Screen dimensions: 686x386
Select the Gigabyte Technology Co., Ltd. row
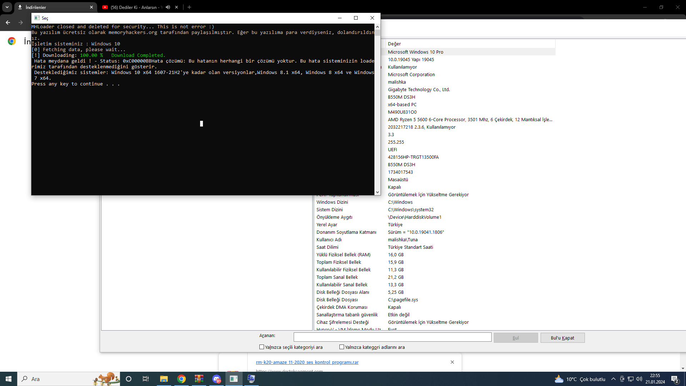coord(419,89)
